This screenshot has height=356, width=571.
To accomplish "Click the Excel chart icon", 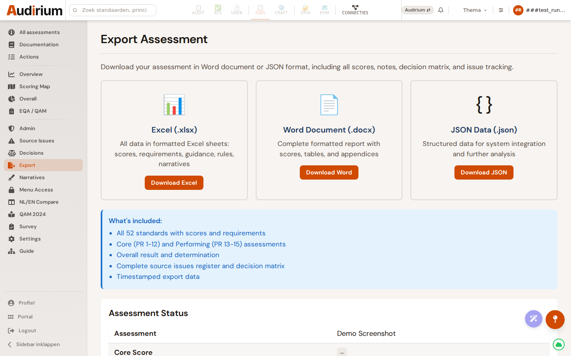I will [174, 105].
